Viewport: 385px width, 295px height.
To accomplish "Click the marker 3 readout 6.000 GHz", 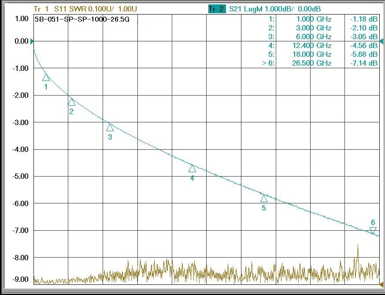I will tap(314, 37).
